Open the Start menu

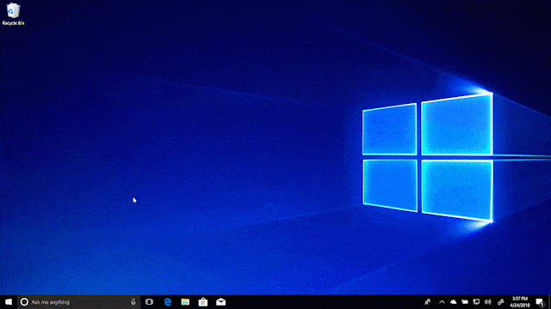tap(9, 302)
